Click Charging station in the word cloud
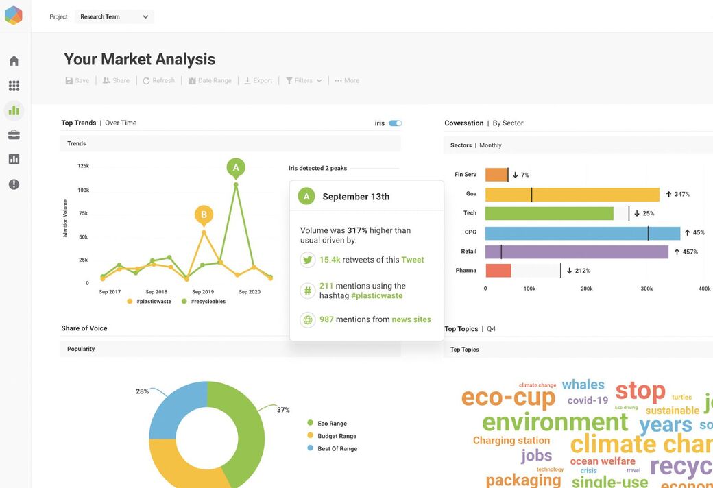Image resolution: width=713 pixels, height=488 pixels. [511, 440]
